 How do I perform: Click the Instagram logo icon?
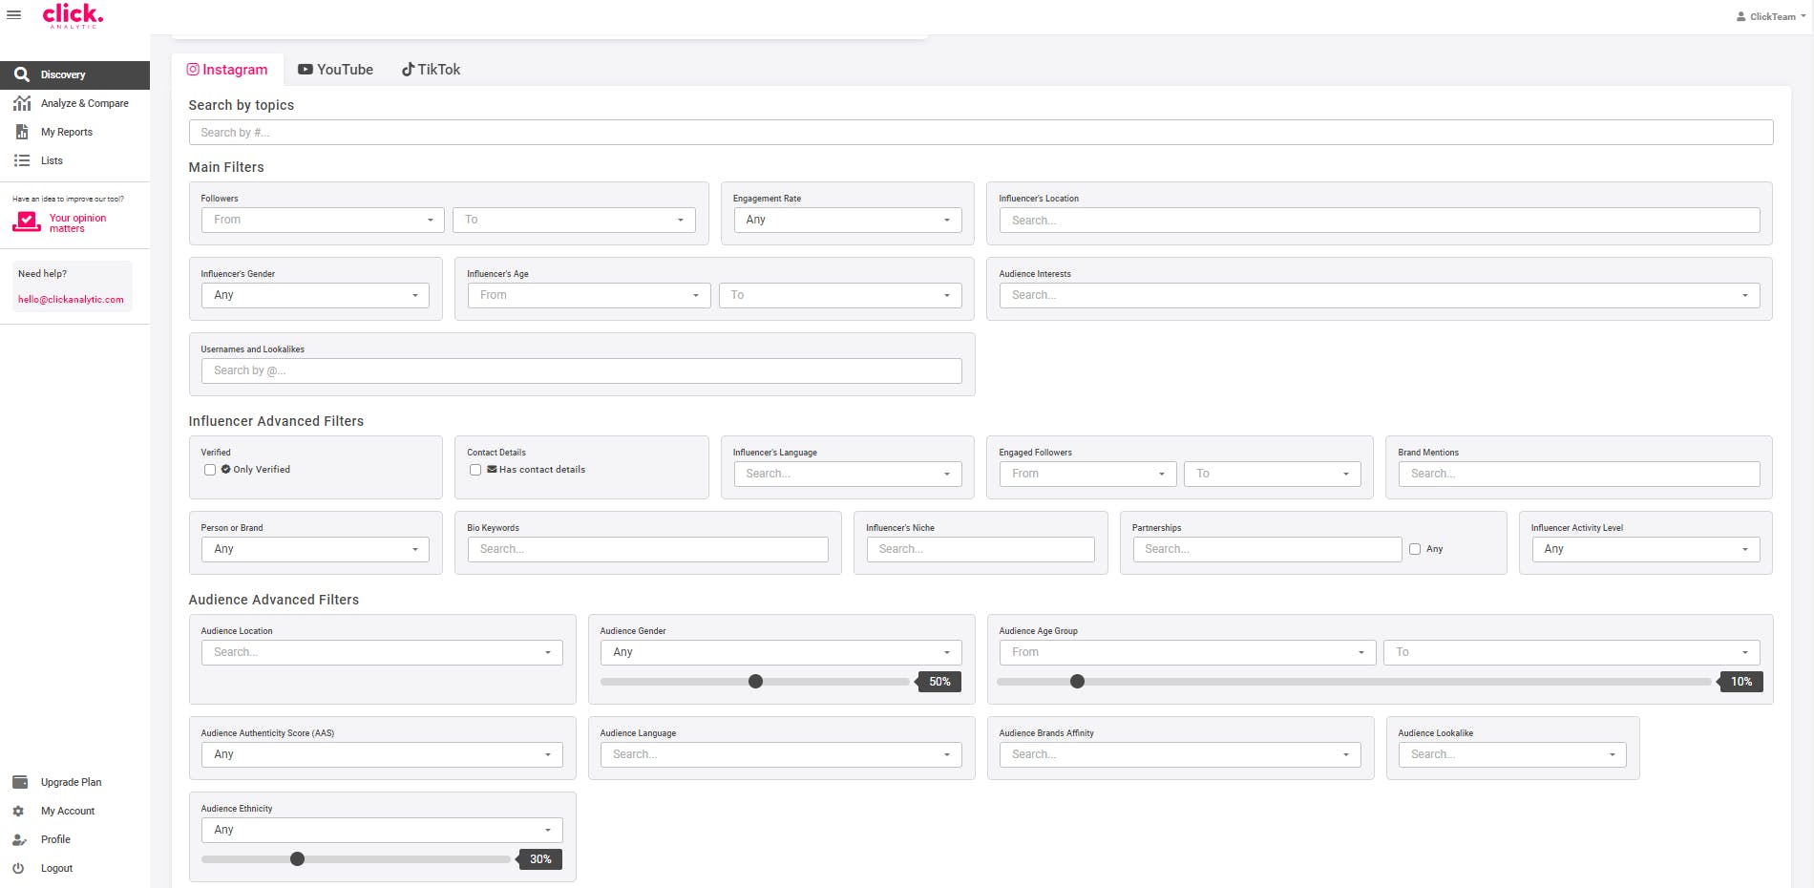point(193,70)
